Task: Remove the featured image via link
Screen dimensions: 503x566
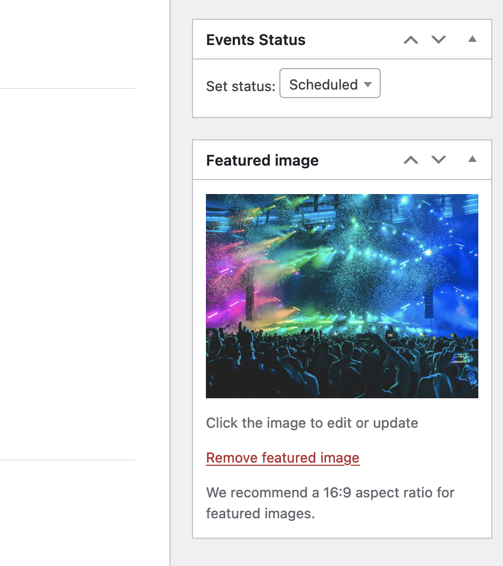Action: pos(283,458)
